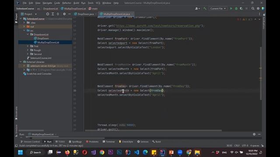Open the Current File run configuration dropdown
The image size is (280, 157).
coord(218,8)
